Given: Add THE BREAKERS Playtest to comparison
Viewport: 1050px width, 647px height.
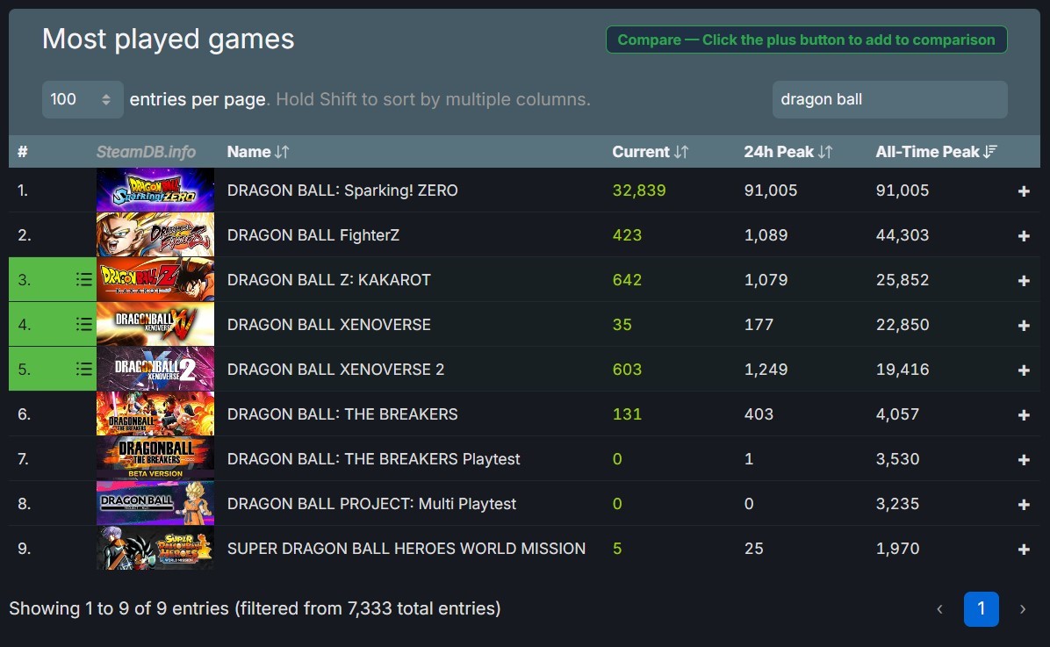Looking at the screenshot, I should pos(1023,460).
